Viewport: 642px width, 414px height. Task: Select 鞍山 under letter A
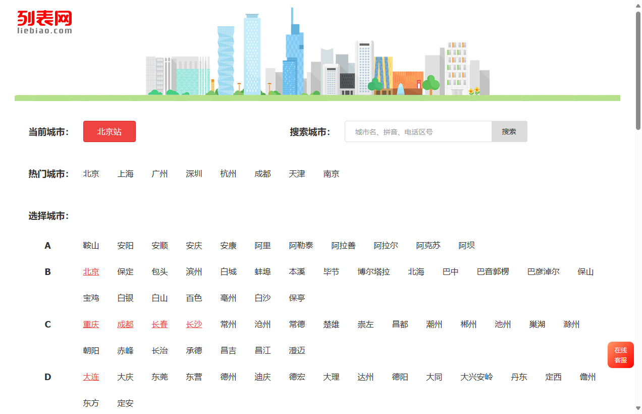click(91, 245)
